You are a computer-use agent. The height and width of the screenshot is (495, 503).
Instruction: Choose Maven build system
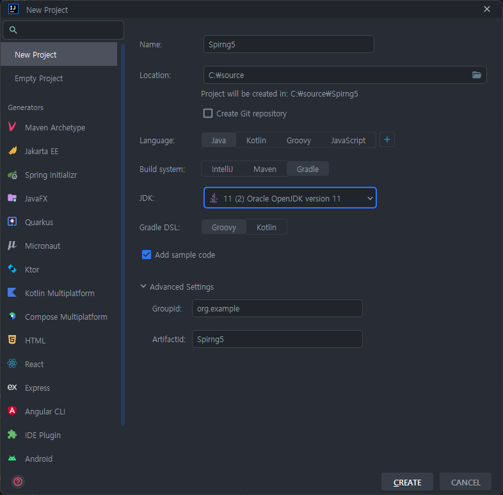coord(265,169)
